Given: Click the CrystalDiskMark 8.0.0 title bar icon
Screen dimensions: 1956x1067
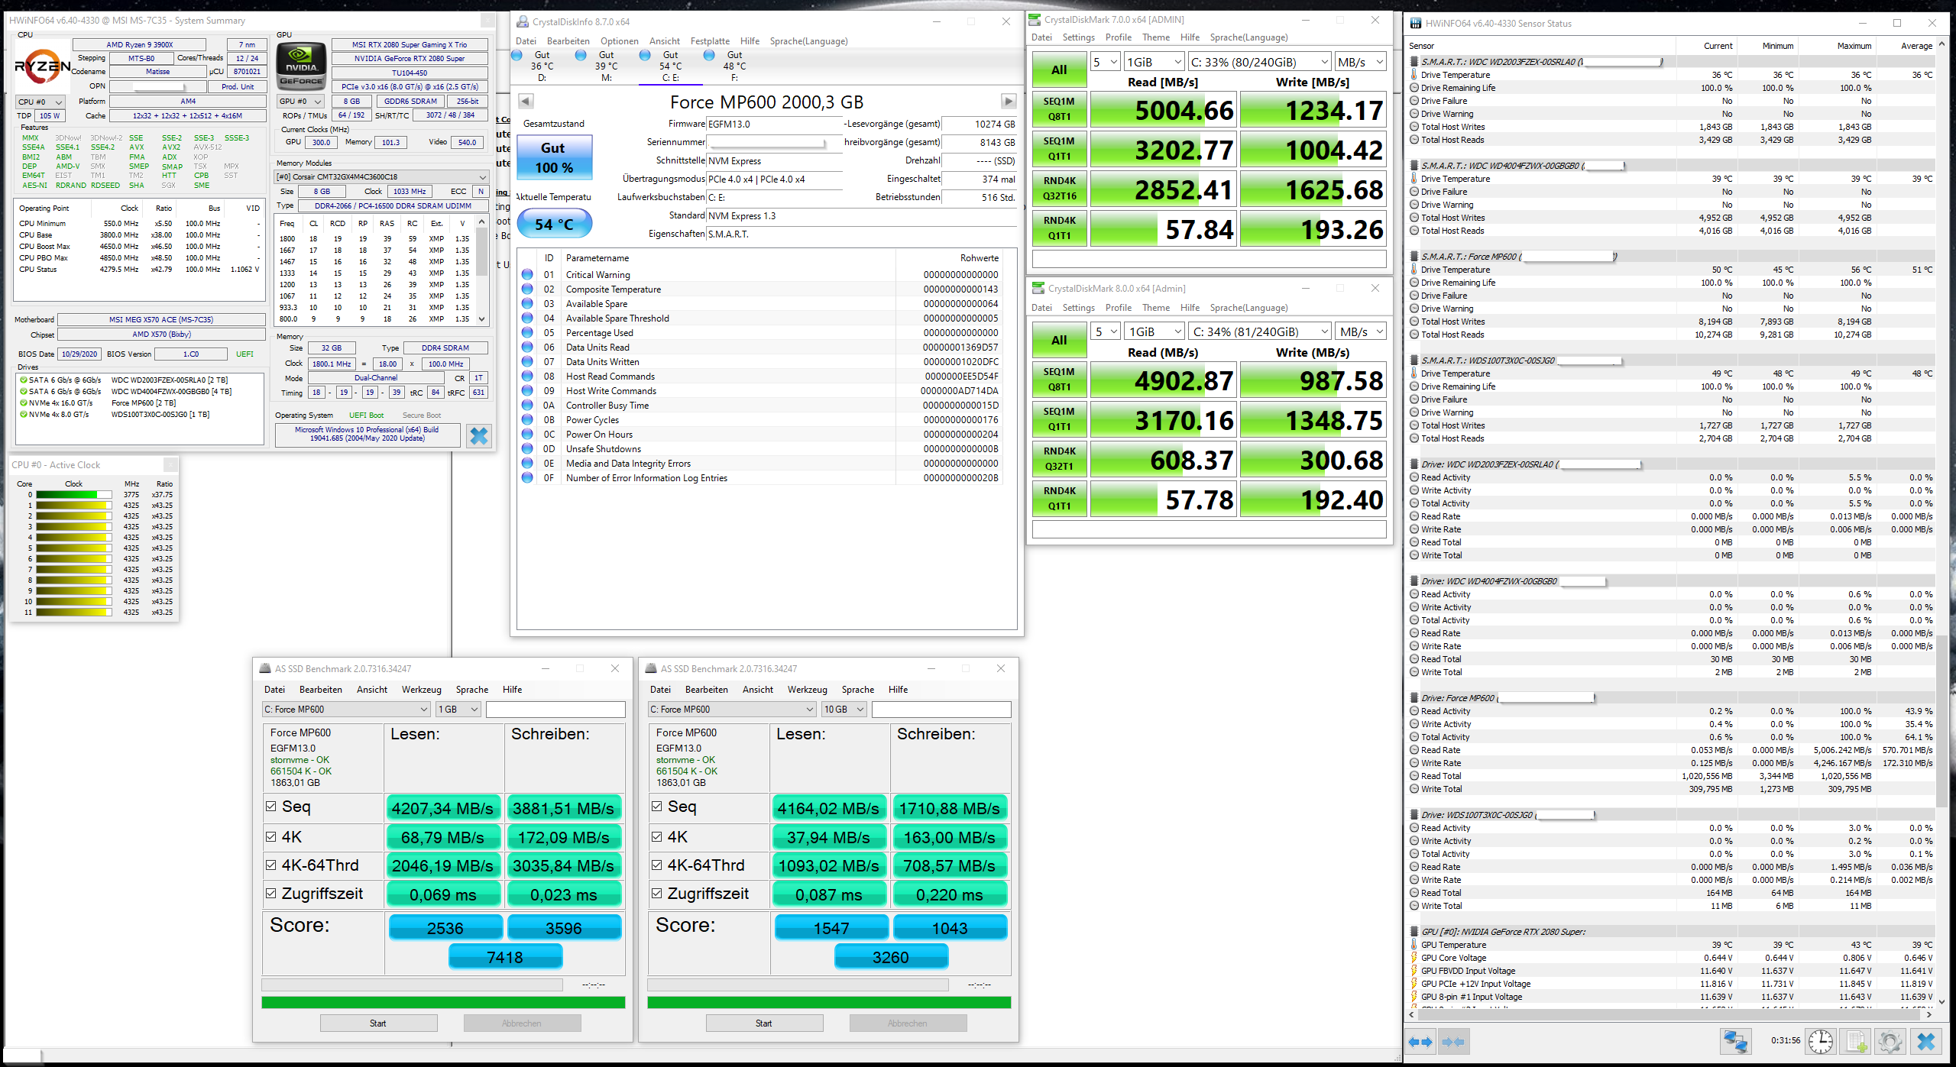Looking at the screenshot, I should tap(1038, 288).
